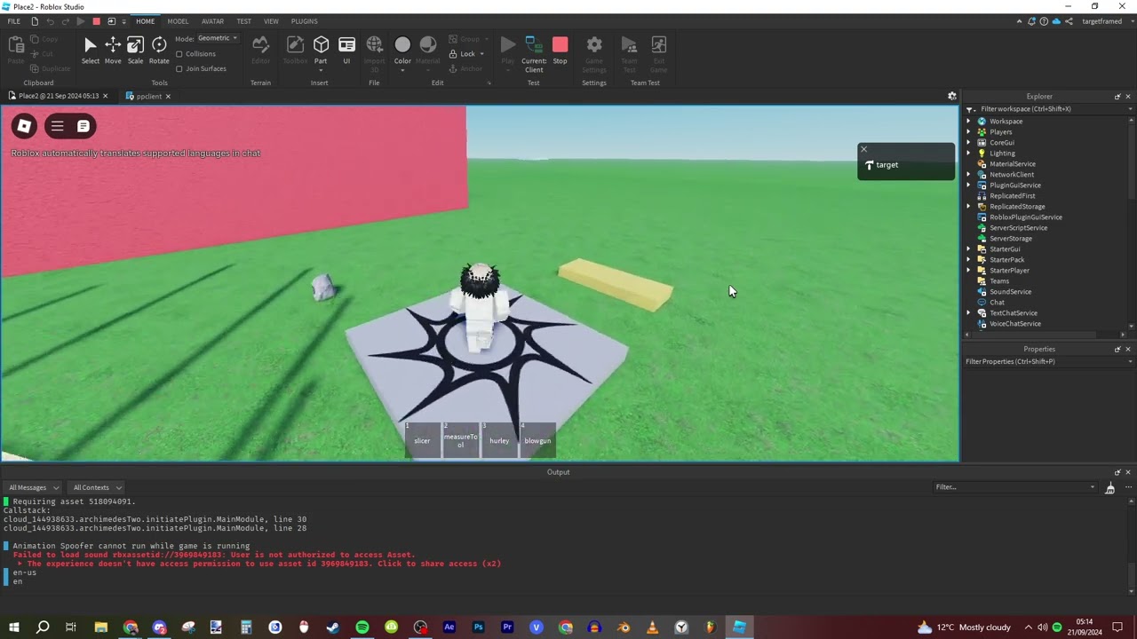Open Photoshop from the taskbar
The height and width of the screenshot is (639, 1137).
478,627
